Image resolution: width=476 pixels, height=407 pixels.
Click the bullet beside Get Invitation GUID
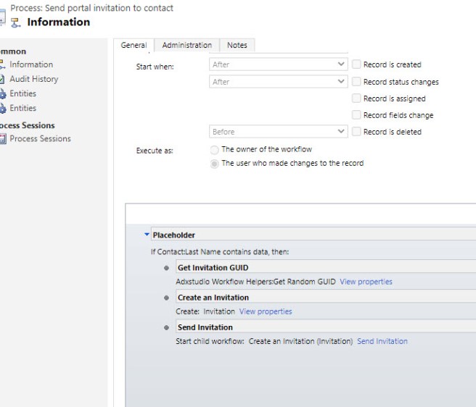[x=167, y=268]
